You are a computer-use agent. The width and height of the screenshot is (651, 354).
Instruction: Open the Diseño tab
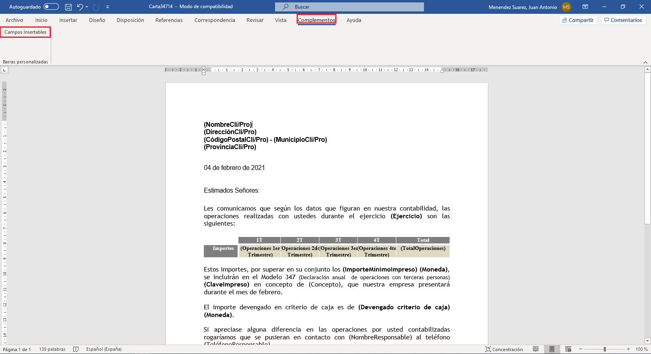(97, 20)
